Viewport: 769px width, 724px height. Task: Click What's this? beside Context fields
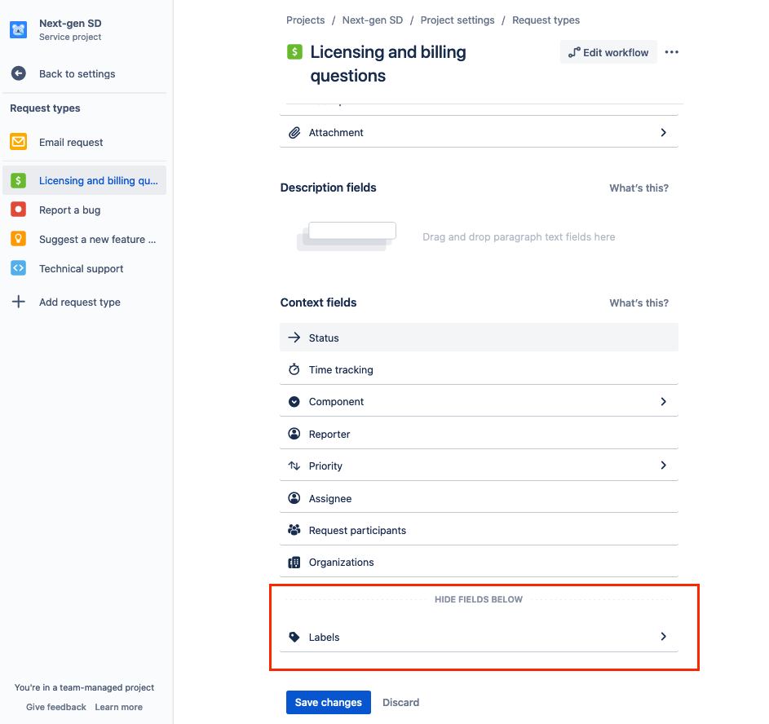(639, 303)
